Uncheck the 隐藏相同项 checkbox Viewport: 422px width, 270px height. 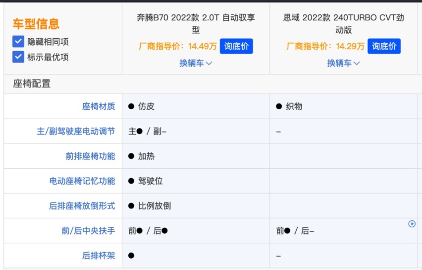(x=18, y=42)
